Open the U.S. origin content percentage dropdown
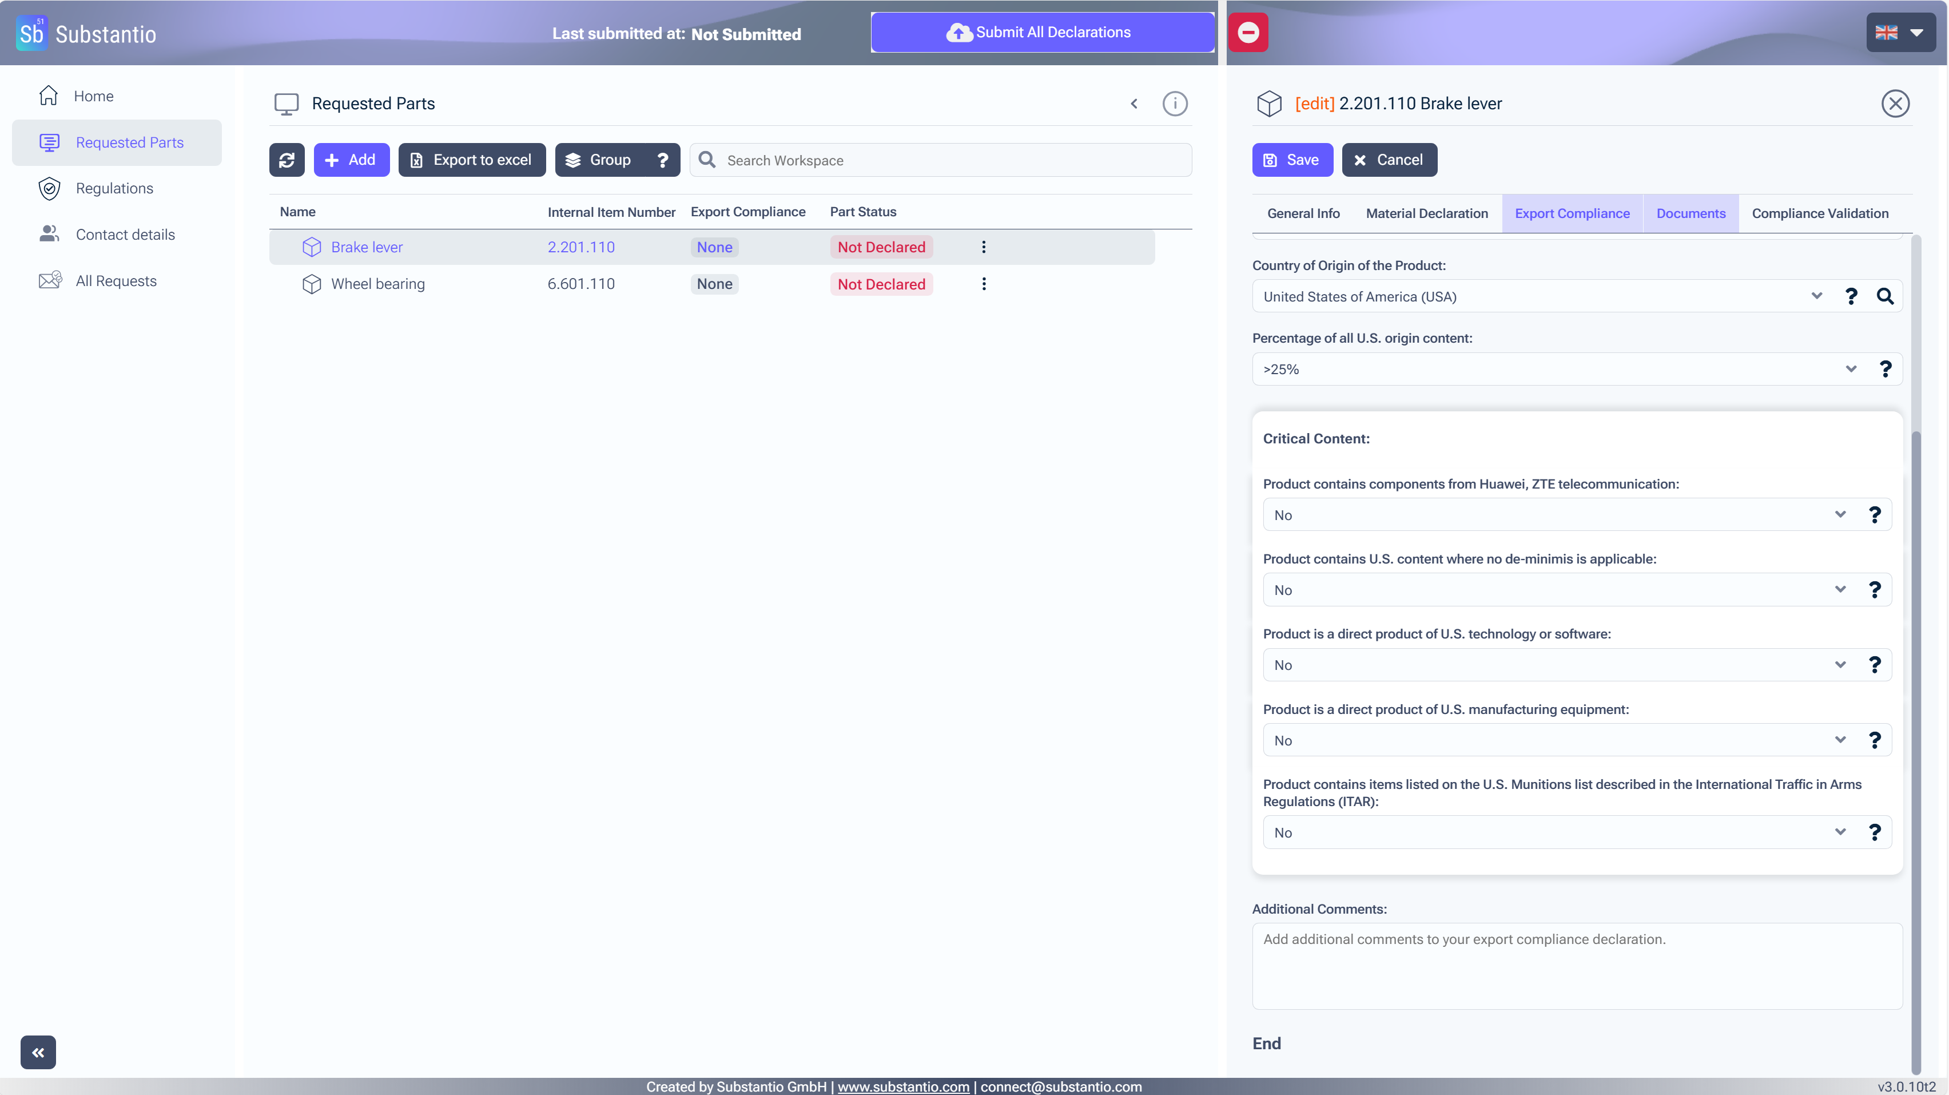Viewport: 1949px width, 1095px height. (1851, 369)
